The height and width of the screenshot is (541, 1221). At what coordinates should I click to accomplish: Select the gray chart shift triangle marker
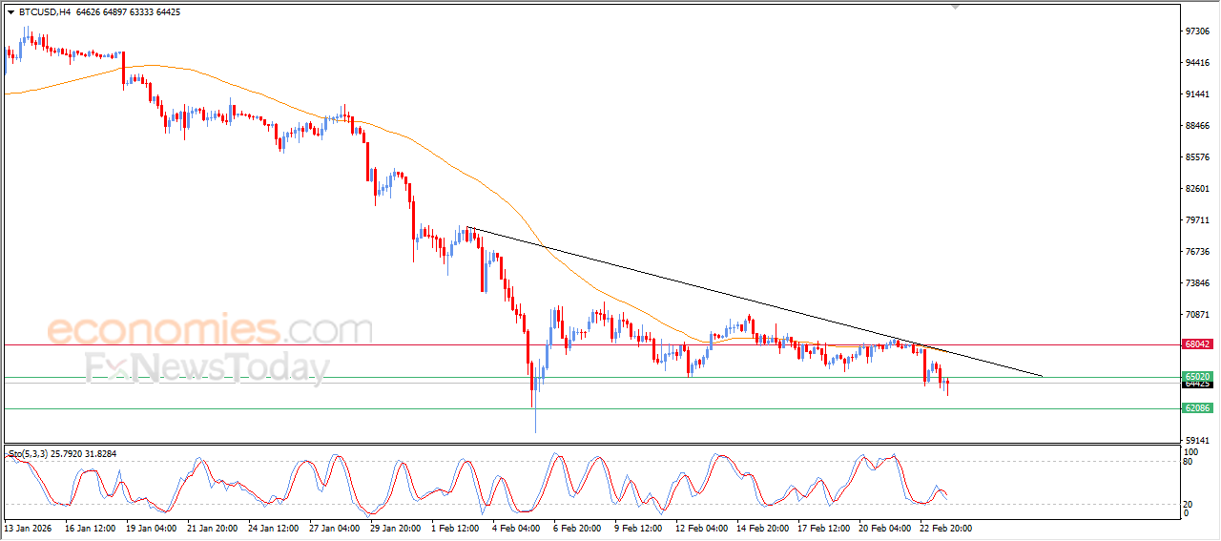956,7
